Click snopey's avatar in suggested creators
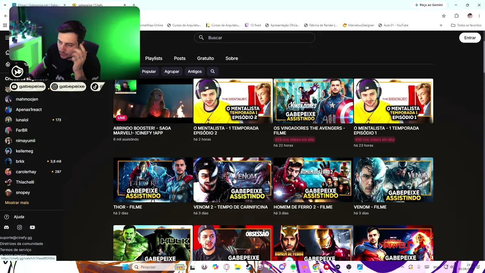The image size is (485, 273). 8,193
